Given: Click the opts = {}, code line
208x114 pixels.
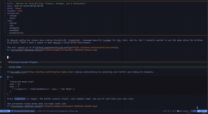Looking at the screenshot, I should click(15, 84).
